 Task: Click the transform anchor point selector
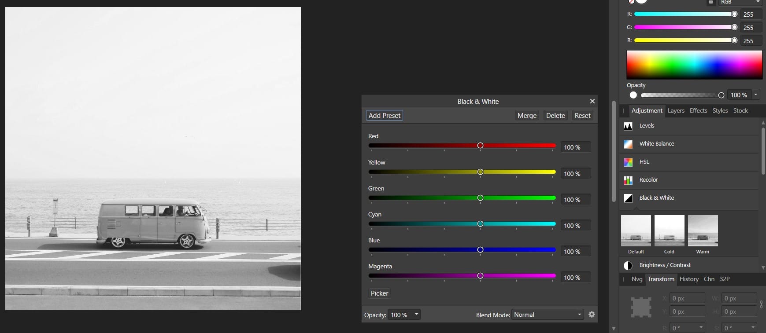(x=641, y=307)
